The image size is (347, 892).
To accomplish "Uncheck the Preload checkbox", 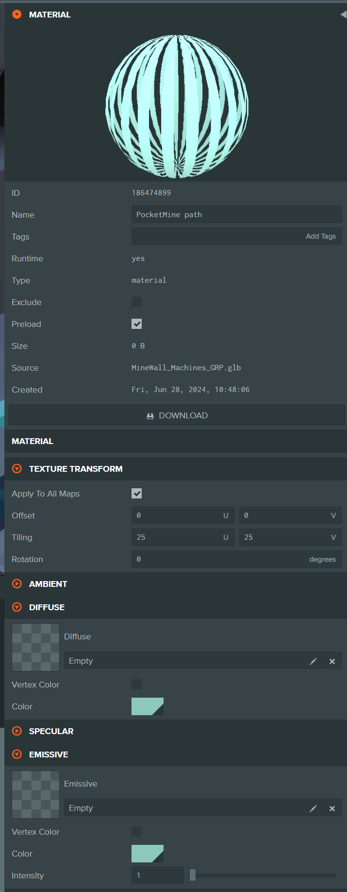I will coord(137,324).
